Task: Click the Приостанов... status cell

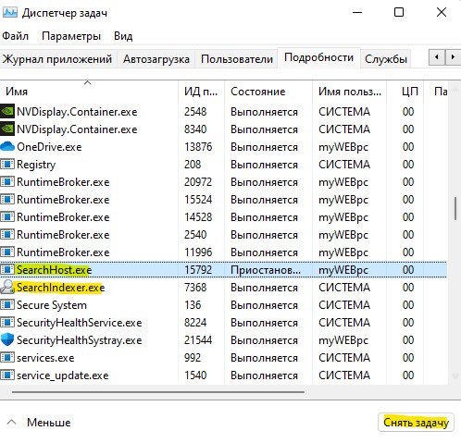Action: pos(266,270)
